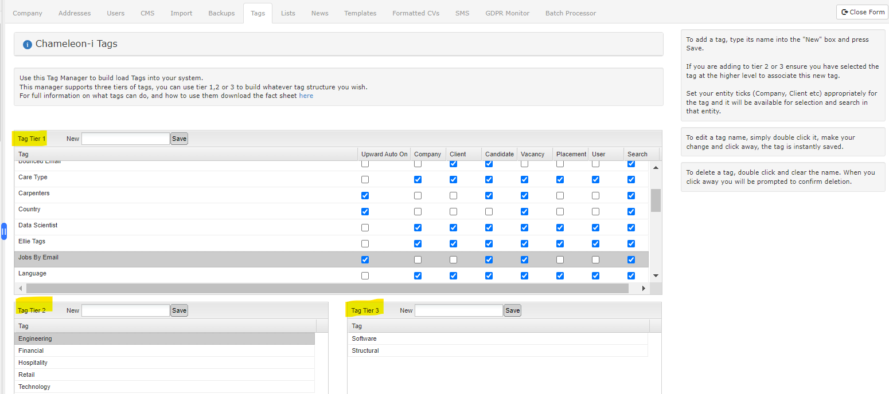Click Save next to Tag Tier 3
The height and width of the screenshot is (394, 889).
click(513, 310)
